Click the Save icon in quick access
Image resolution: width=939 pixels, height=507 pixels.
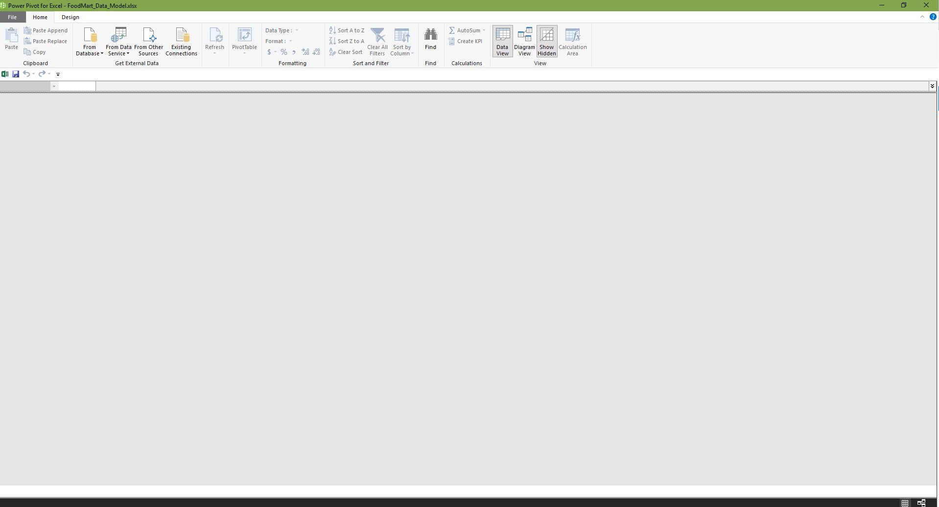(x=16, y=74)
